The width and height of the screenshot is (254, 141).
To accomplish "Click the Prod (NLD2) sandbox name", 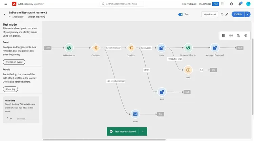I will 205,4.
